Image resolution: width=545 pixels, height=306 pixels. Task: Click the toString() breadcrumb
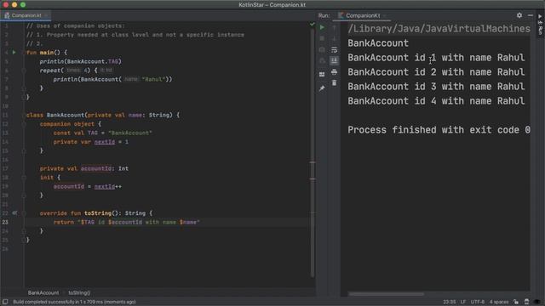point(79,292)
